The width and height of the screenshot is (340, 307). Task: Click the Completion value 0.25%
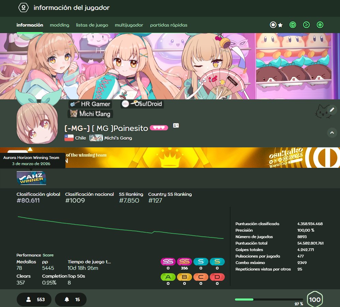49,283
